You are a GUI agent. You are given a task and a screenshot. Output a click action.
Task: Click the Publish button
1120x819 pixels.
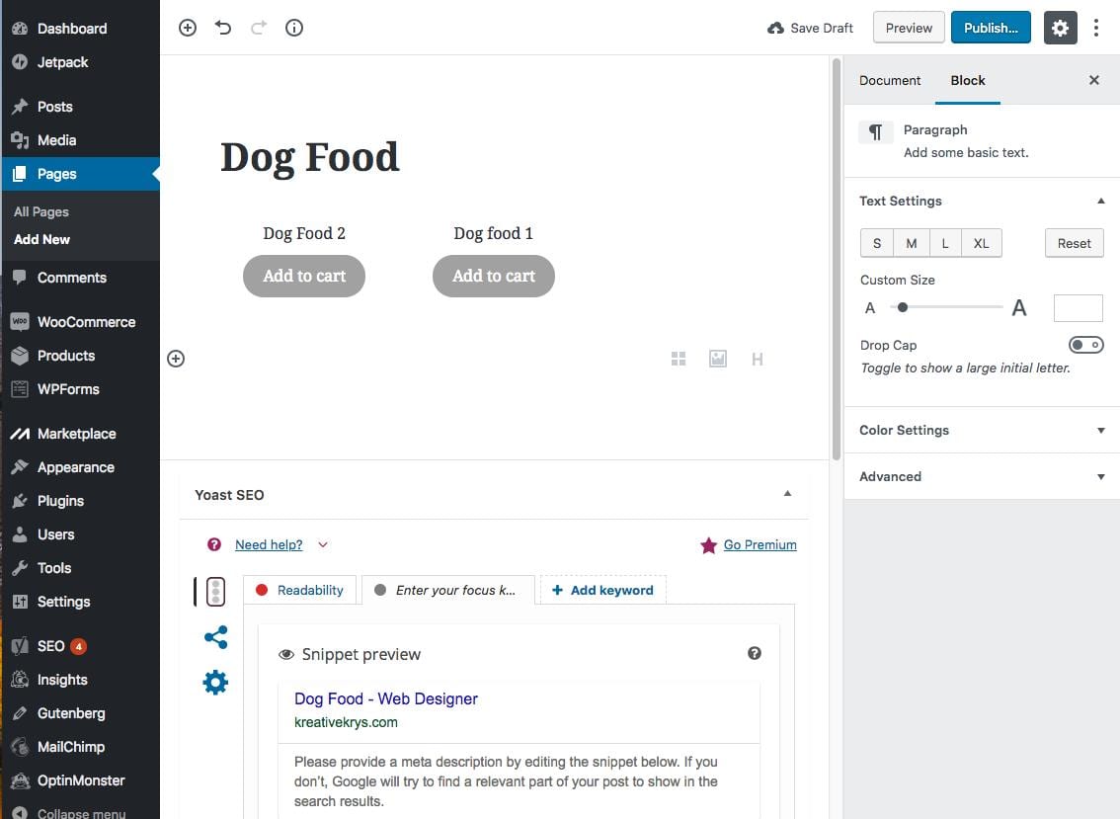(x=991, y=28)
